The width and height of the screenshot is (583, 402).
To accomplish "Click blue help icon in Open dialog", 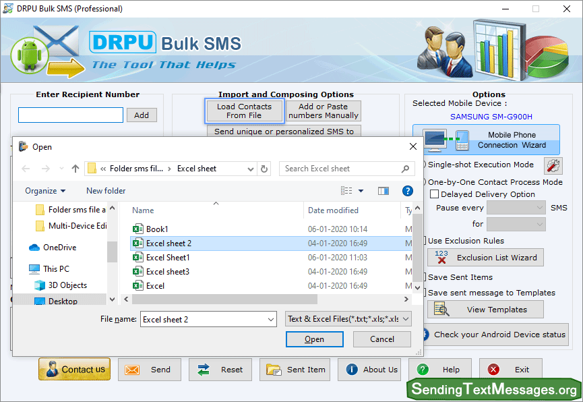I will [408, 191].
